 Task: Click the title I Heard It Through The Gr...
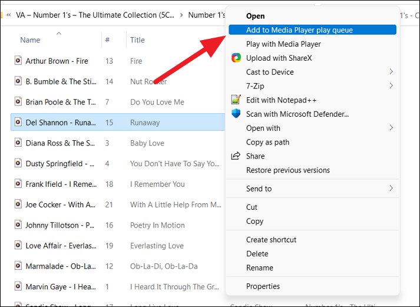click(174, 287)
